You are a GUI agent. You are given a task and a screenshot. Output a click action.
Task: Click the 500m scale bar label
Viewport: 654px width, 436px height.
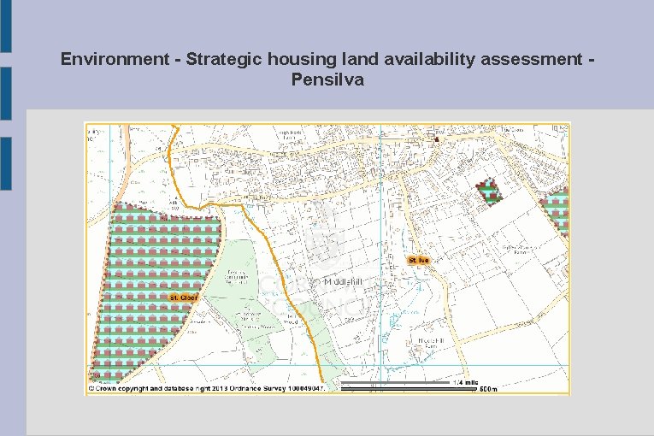coord(488,389)
